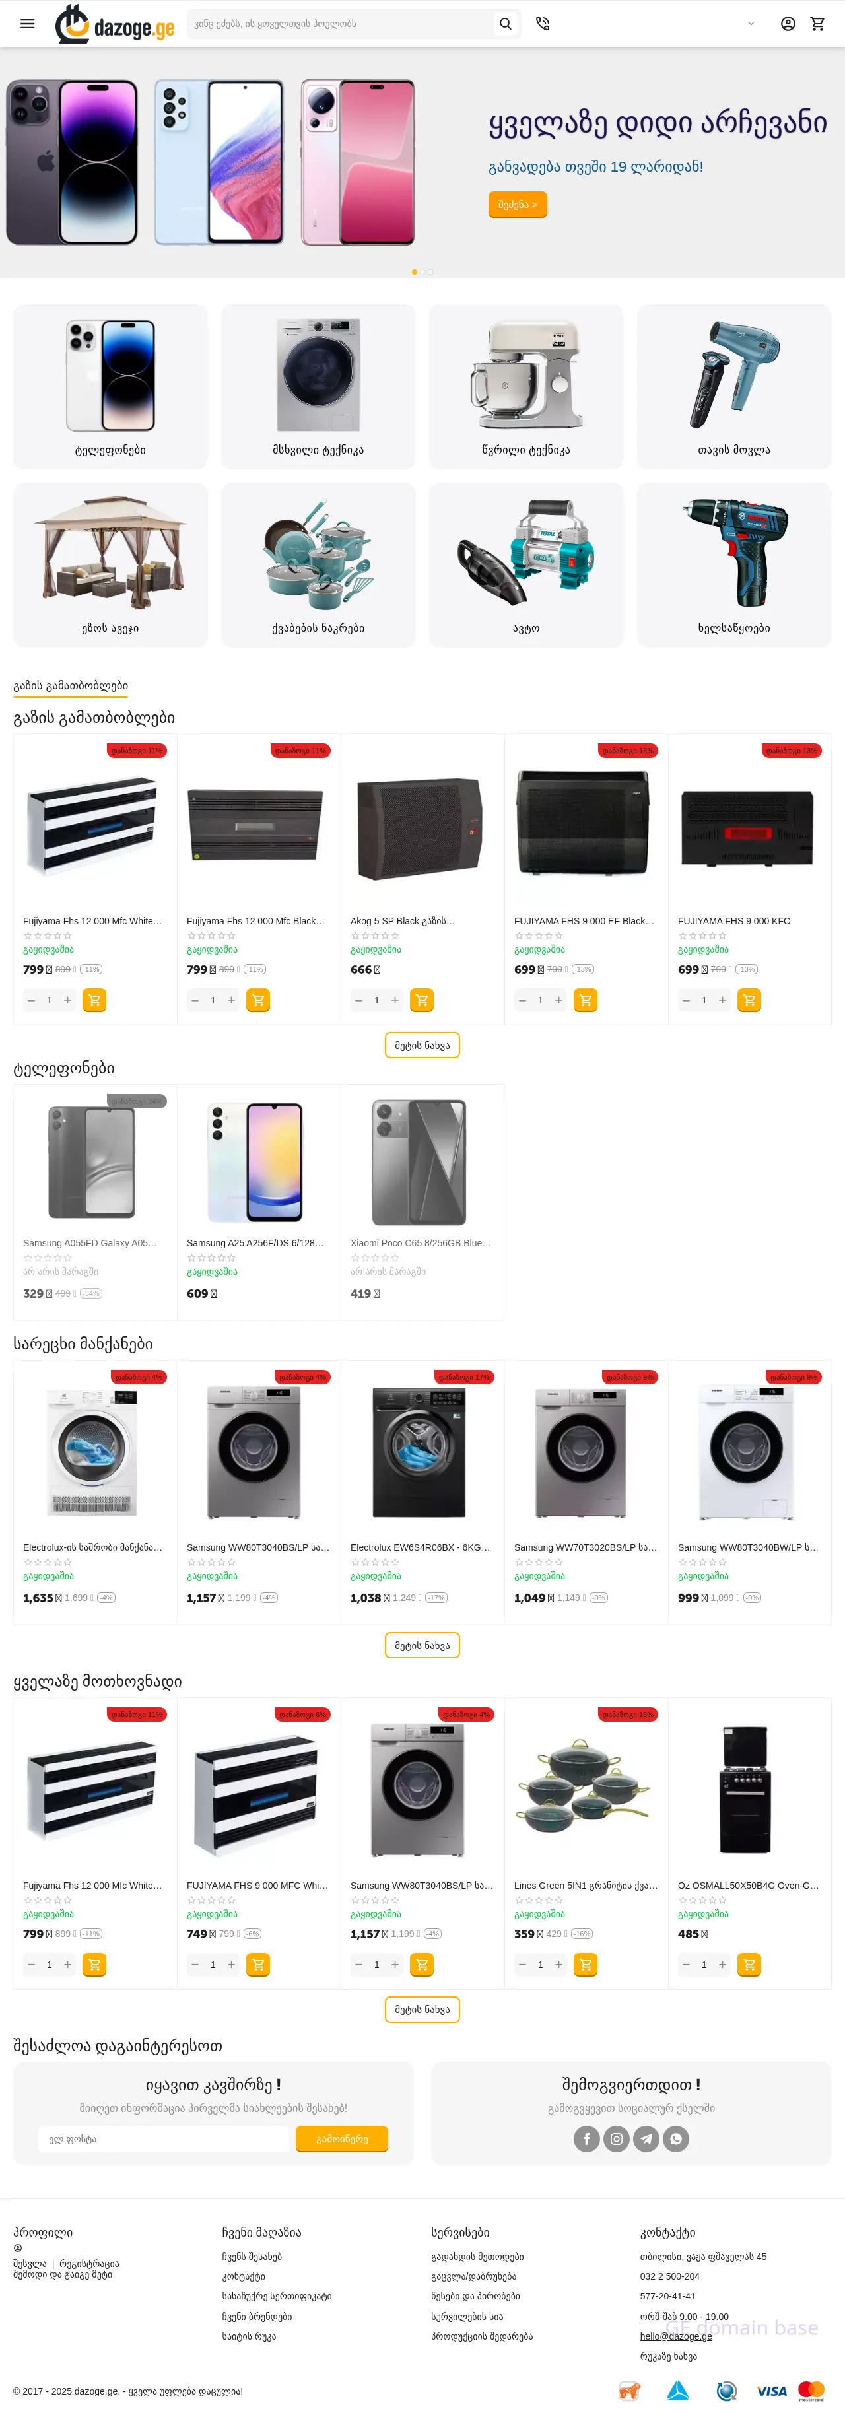Open the Instagram social link
845x2413 pixels.
617,2138
